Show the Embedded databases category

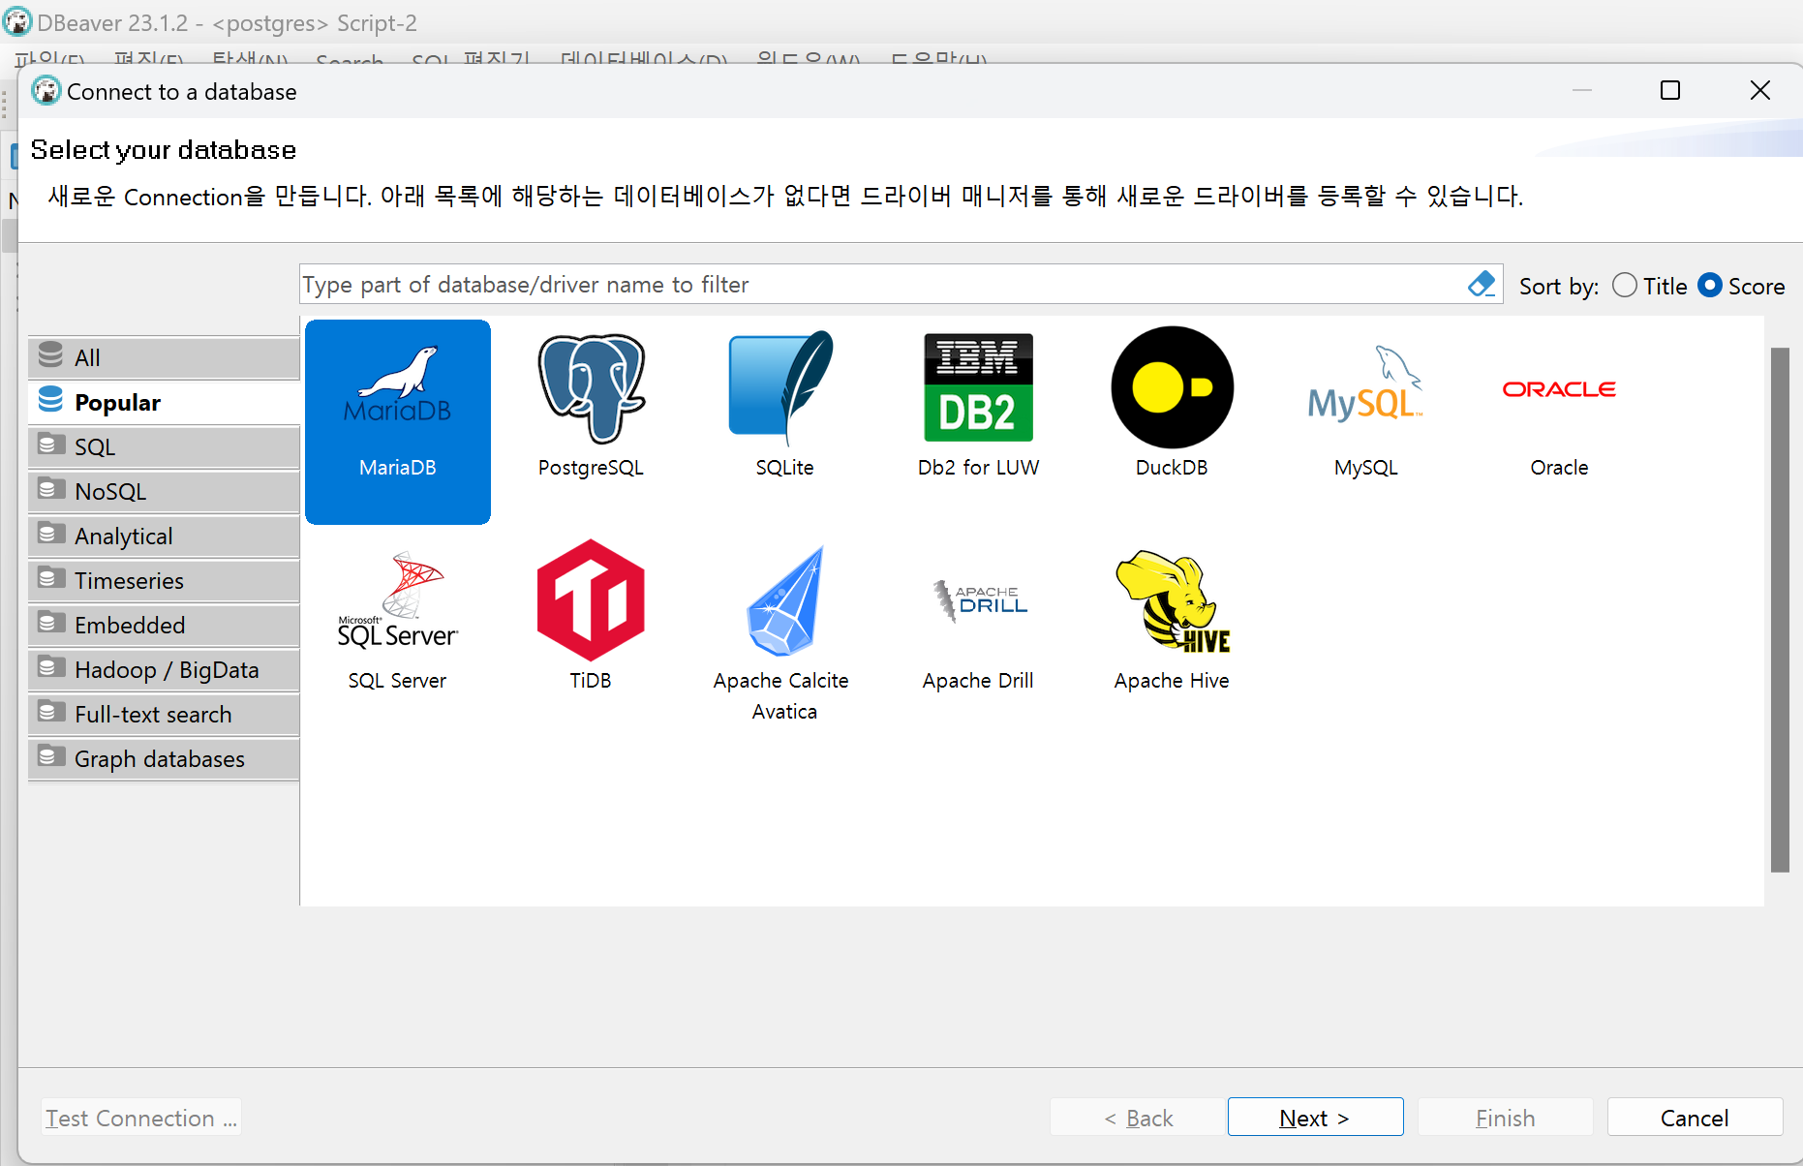tap(164, 625)
